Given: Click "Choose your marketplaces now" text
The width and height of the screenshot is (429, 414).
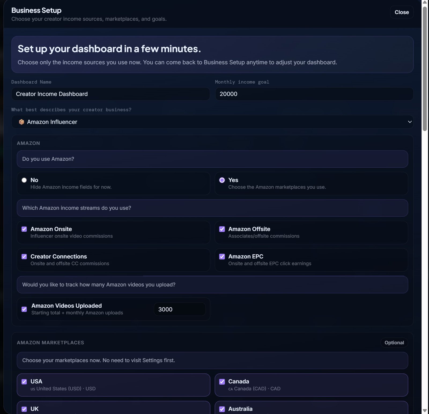Looking at the screenshot, I should point(99,360).
